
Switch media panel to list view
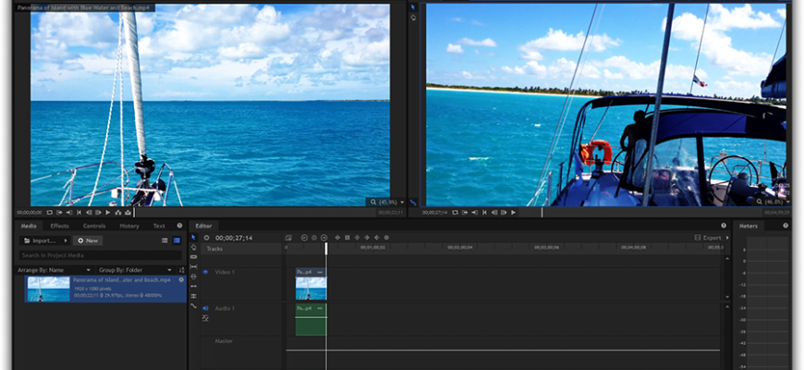tap(164, 240)
